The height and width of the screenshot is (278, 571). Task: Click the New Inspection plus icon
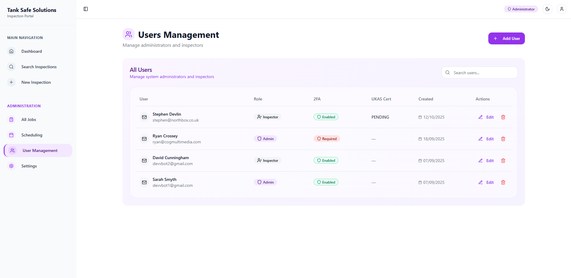pyautogui.click(x=11, y=82)
